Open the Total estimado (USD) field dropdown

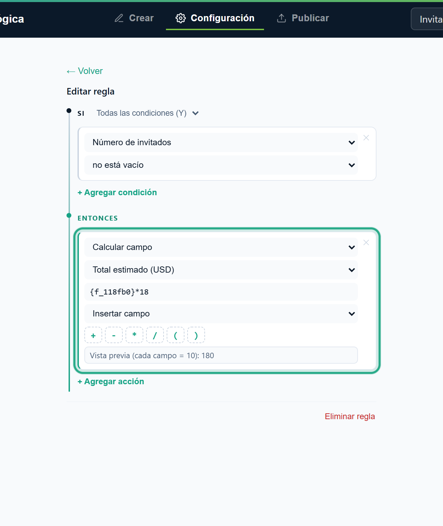(221, 270)
